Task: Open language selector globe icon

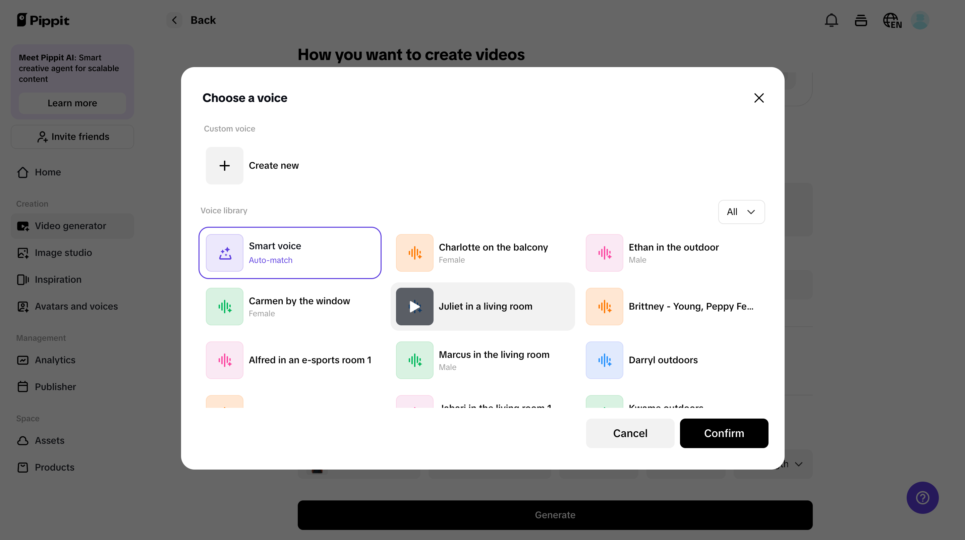Action: click(x=892, y=20)
